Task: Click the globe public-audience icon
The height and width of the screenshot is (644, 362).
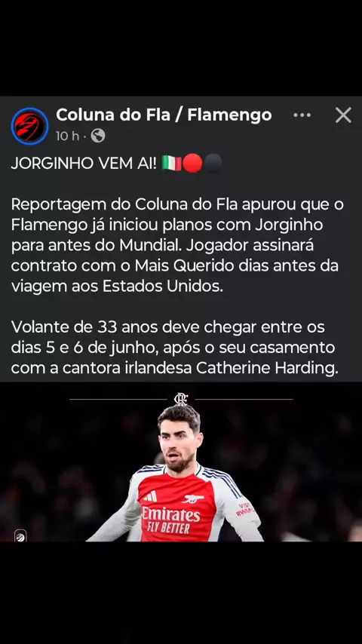Action: (x=98, y=136)
